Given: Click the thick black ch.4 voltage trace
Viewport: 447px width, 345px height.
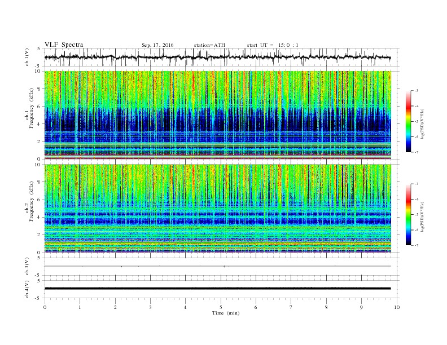Looking at the screenshot, I should click(217, 289).
